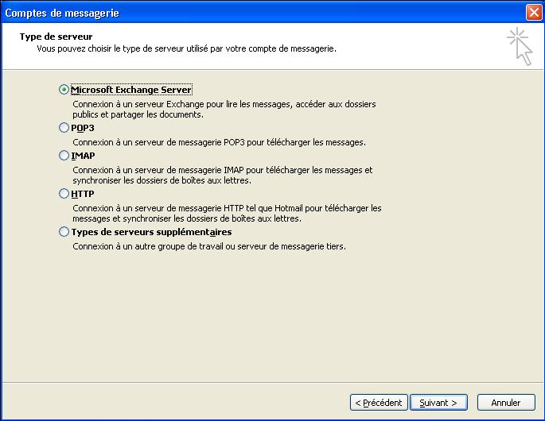Screen dimensions: 545x421
Task: Click the POP3 connexion description text
Action: pos(219,142)
